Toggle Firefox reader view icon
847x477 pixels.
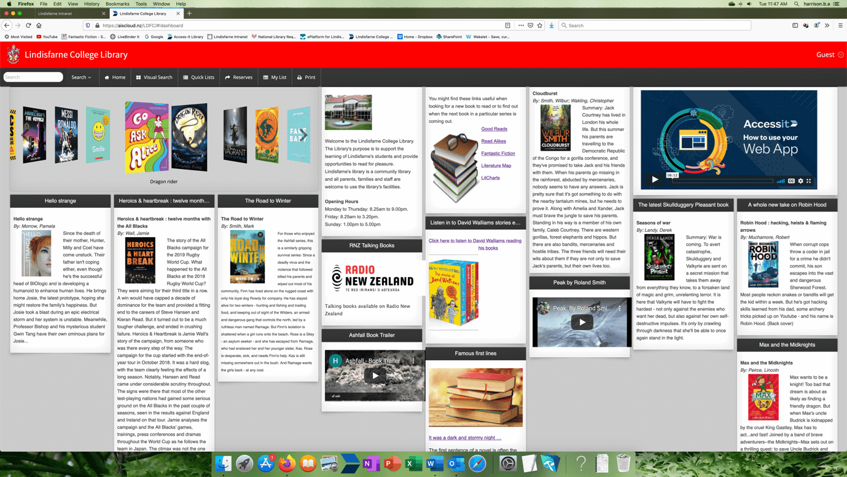pos(507,26)
